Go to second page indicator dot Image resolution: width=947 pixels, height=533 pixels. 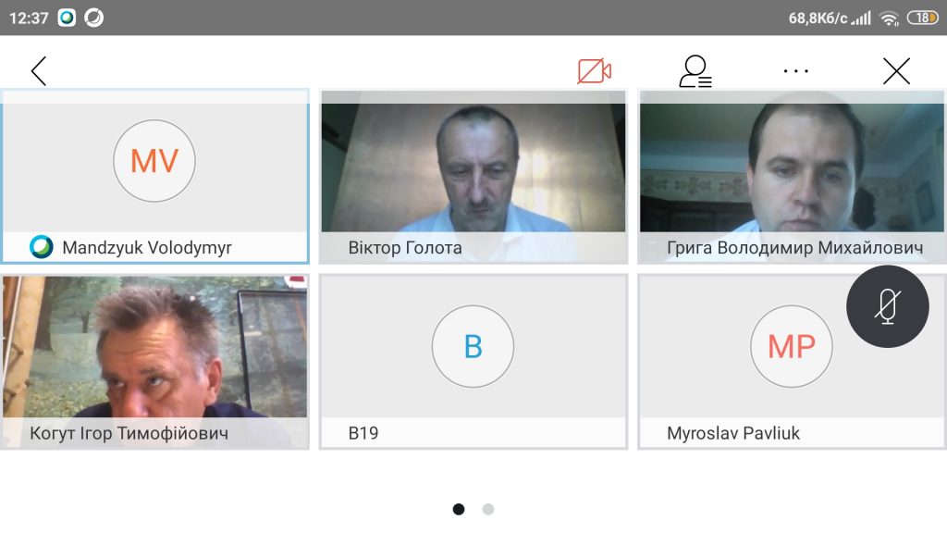pos(488,510)
